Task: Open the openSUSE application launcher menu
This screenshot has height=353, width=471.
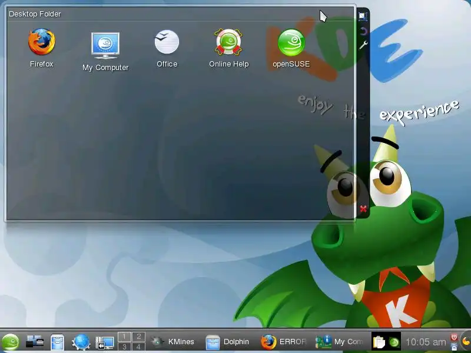Action: [11, 342]
